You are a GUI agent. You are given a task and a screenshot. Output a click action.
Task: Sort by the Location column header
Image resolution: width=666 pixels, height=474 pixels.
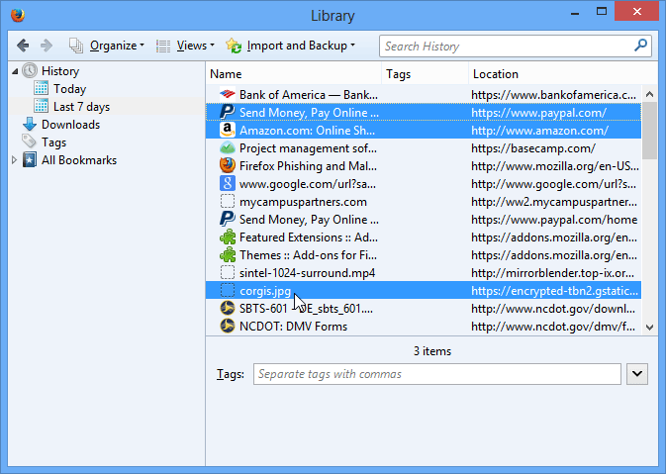(x=563, y=74)
